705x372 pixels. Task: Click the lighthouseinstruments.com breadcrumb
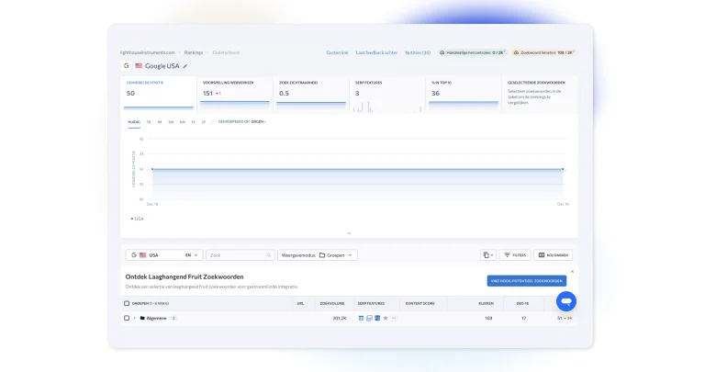click(148, 52)
